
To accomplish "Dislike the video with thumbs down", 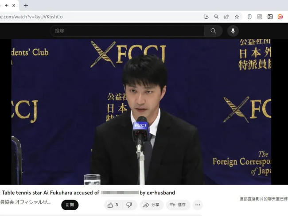I will click(x=129, y=205).
